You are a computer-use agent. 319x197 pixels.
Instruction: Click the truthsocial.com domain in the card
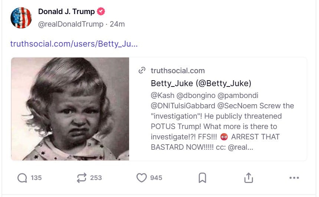[x=178, y=71]
